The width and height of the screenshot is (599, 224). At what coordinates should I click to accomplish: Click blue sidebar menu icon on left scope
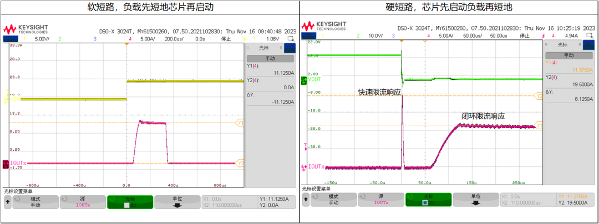click(x=290, y=48)
